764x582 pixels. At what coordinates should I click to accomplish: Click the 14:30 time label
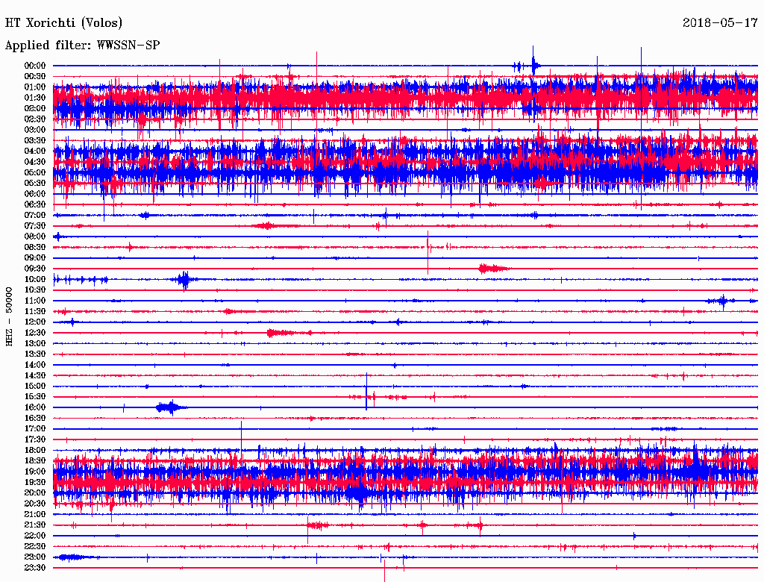coord(36,375)
